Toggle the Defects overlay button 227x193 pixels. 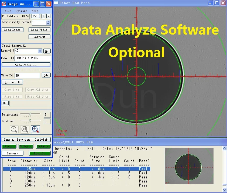point(43,146)
